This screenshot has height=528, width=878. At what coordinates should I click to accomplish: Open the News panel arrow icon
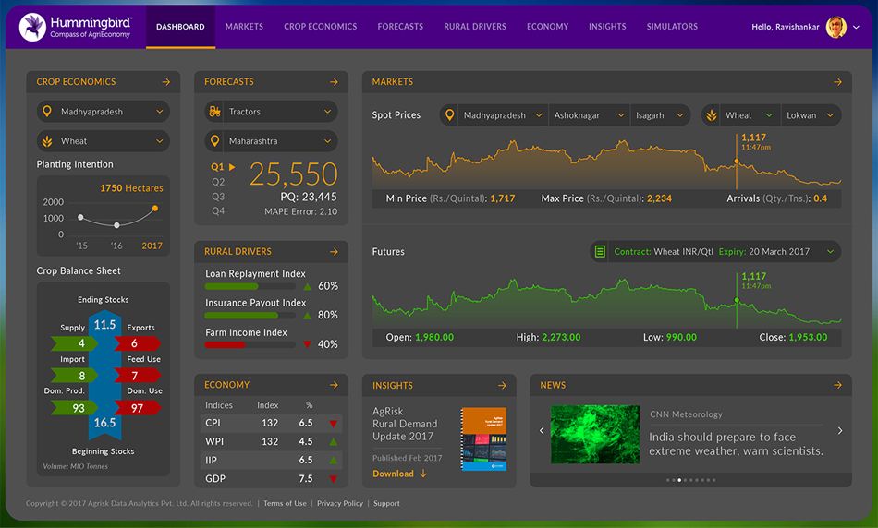coord(837,385)
